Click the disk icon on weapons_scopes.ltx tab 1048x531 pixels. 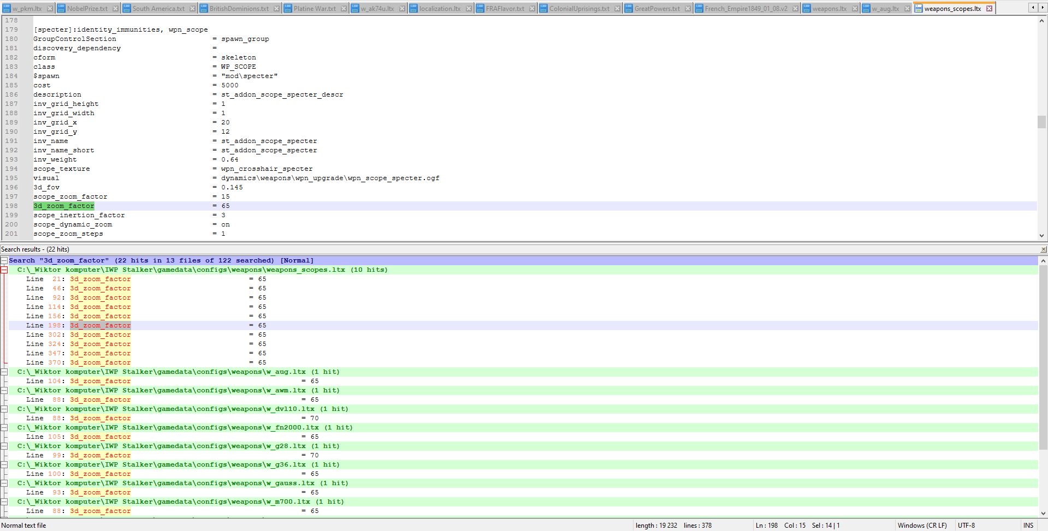coord(919,8)
